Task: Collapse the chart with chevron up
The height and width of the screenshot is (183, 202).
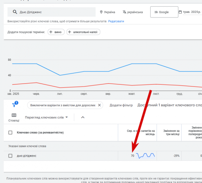Action: point(83,117)
